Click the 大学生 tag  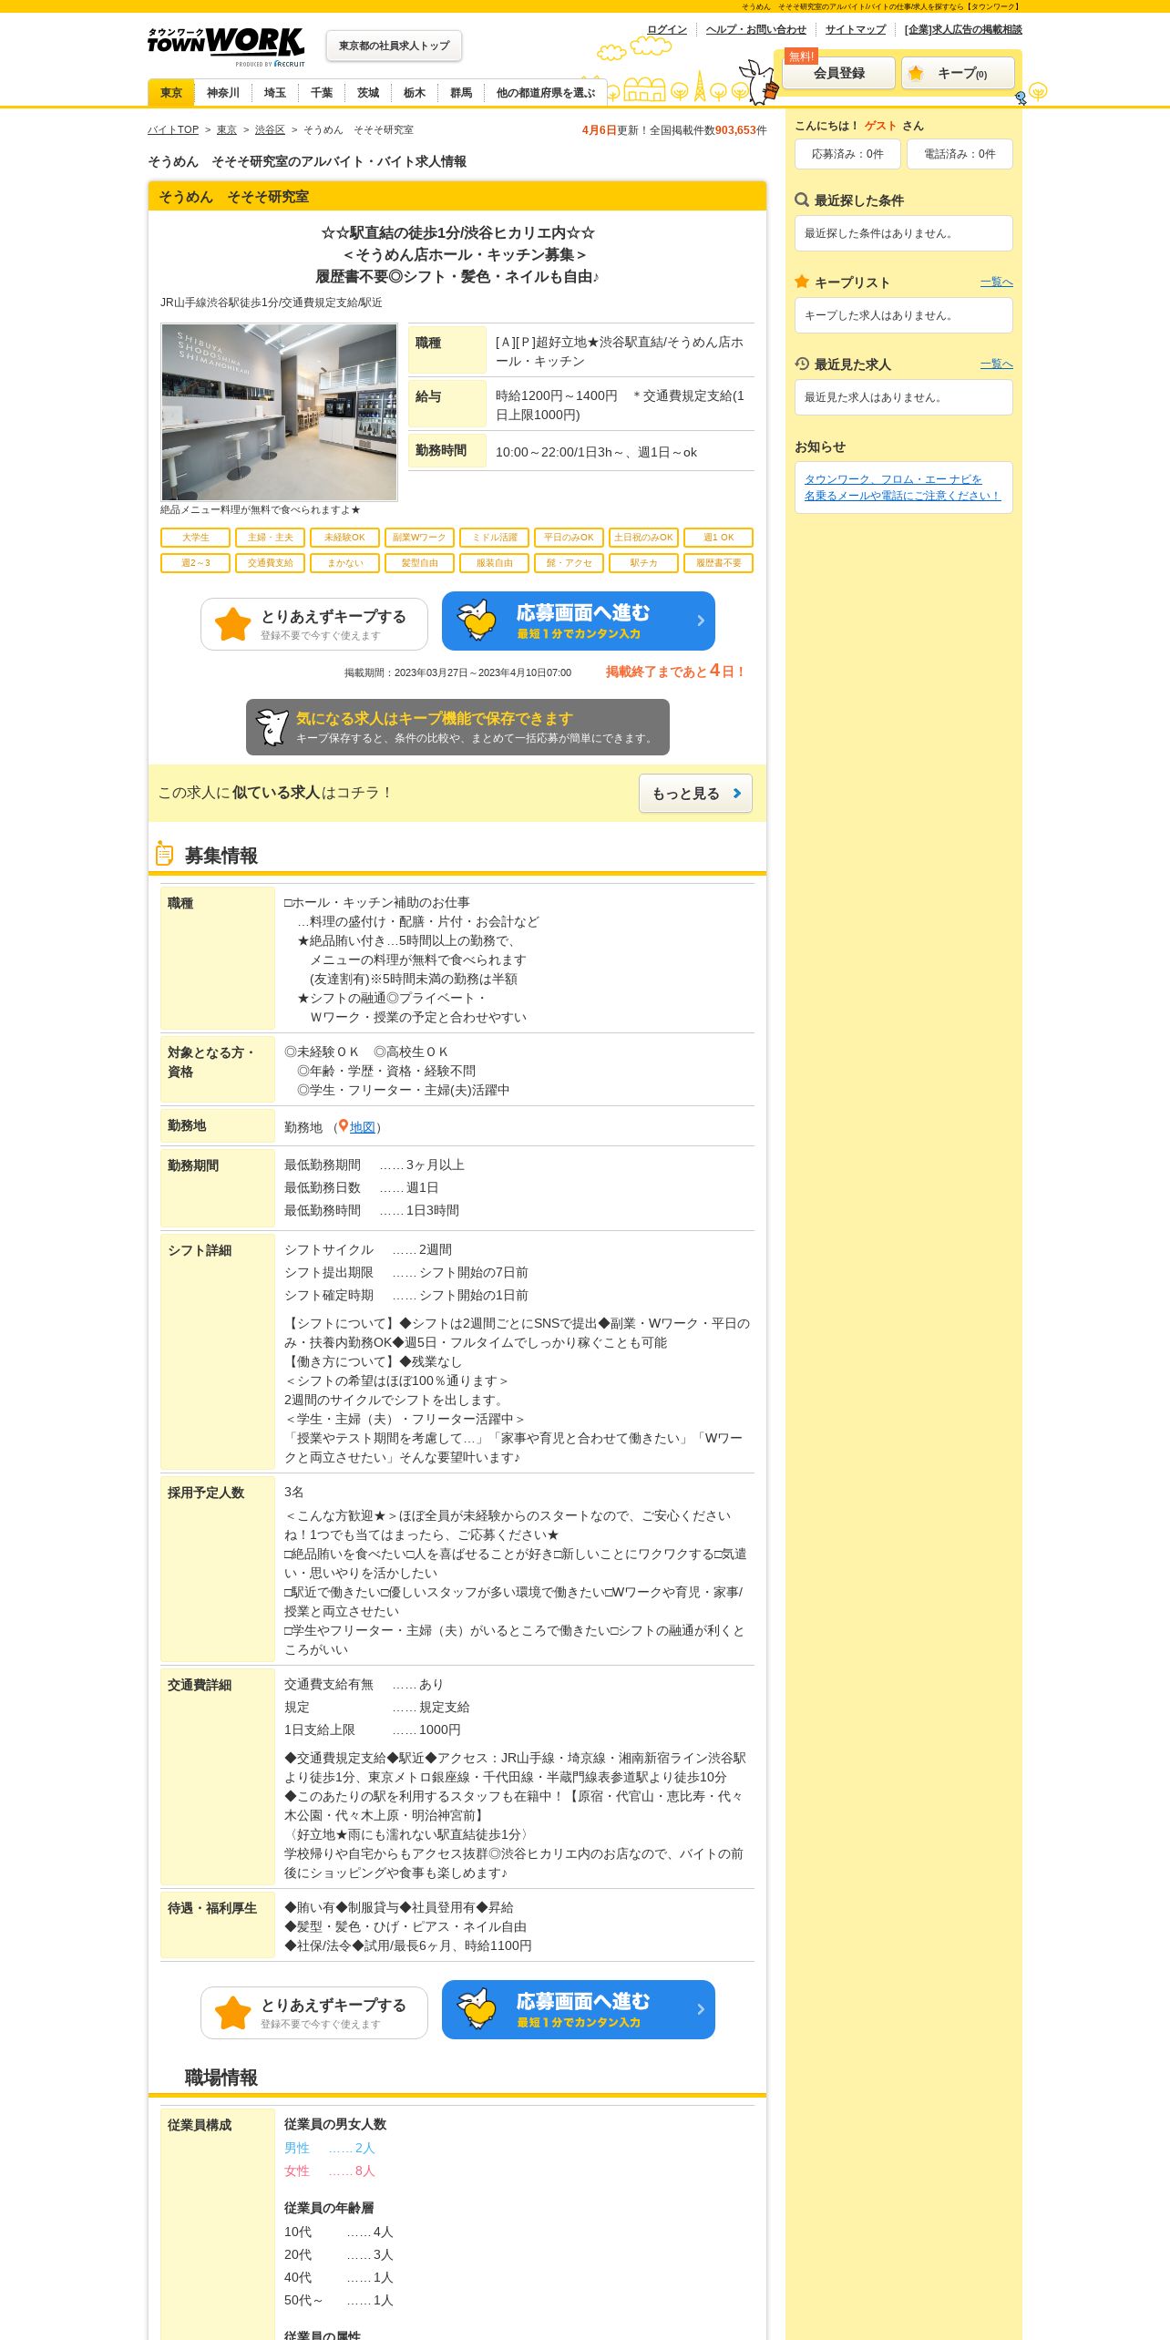(x=195, y=538)
